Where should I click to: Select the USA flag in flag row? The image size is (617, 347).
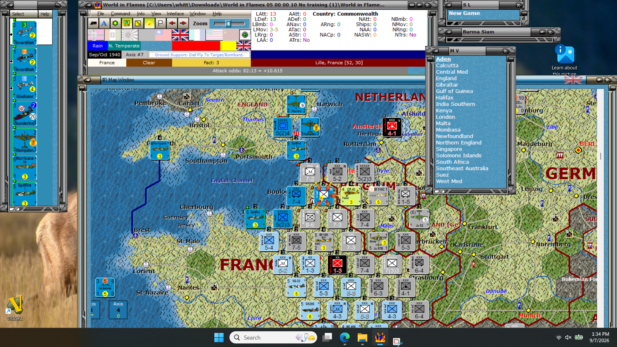click(214, 35)
